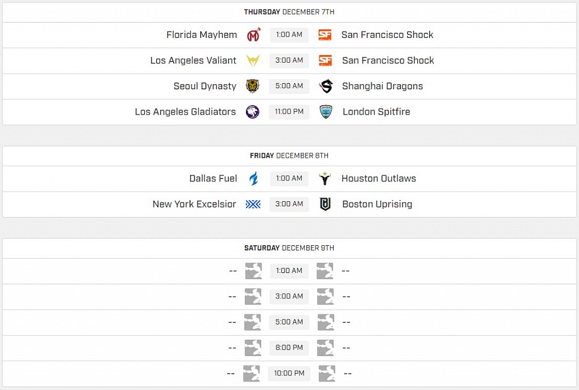579x390 pixels.
Task: Click the Florida Mayhem team logo
Action: tap(253, 34)
